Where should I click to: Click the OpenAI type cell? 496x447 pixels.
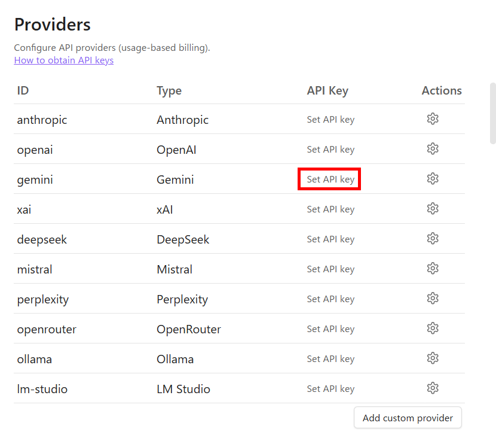(176, 150)
